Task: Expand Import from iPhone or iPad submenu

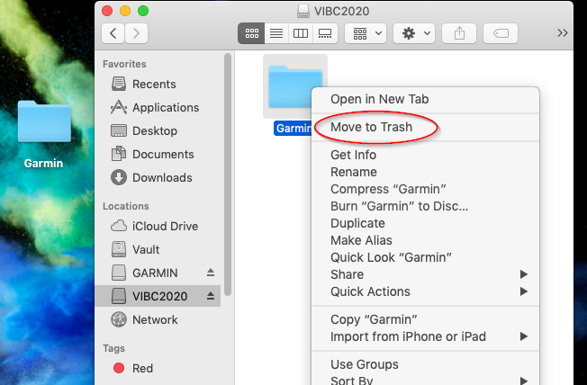Action: (425, 336)
